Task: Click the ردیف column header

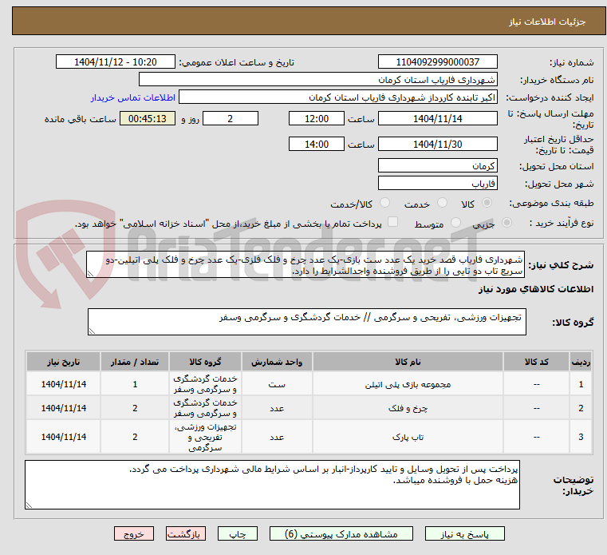Action: point(581,362)
